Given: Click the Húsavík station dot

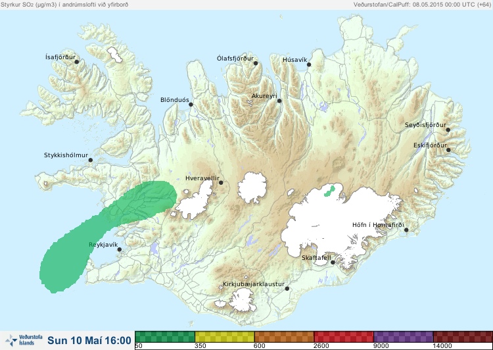Looking at the screenshot, I should [x=309, y=64].
